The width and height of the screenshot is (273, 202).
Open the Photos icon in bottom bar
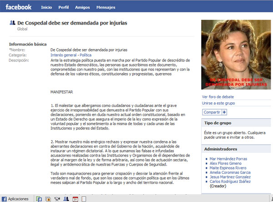click(48, 199)
